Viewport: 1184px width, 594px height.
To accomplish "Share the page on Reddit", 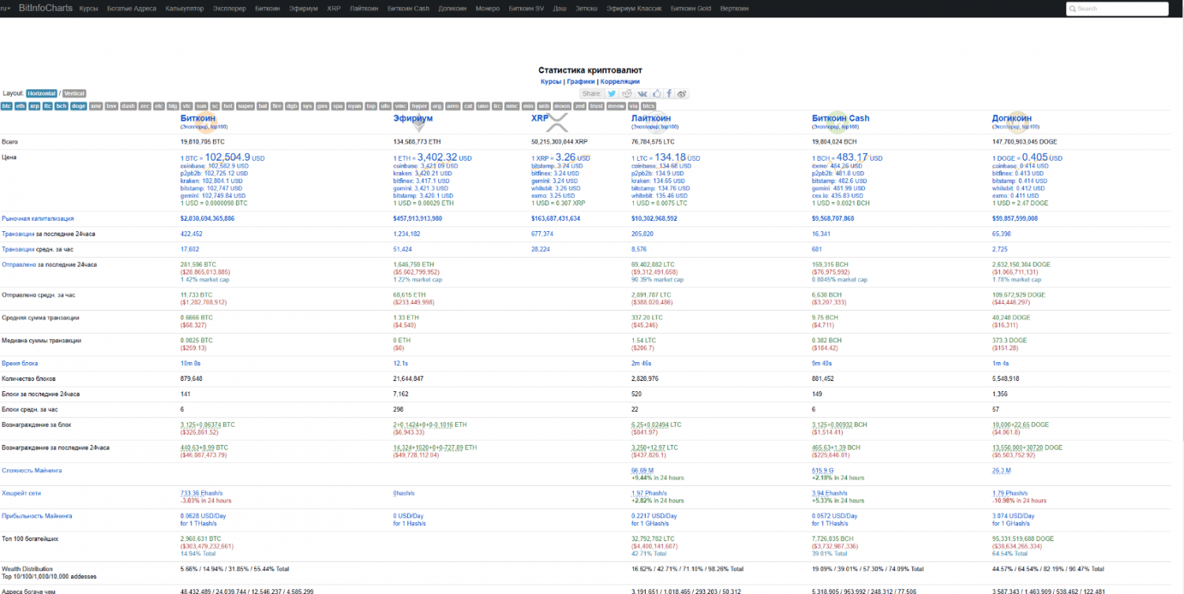I will [x=628, y=93].
